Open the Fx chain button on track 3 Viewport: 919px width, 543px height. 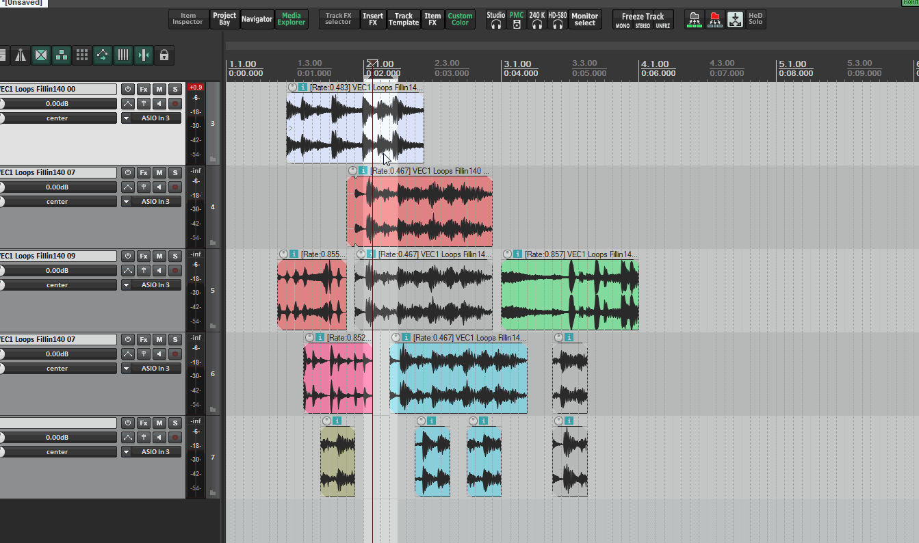click(144, 89)
